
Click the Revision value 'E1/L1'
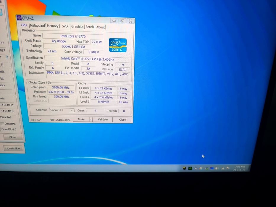[123, 69]
